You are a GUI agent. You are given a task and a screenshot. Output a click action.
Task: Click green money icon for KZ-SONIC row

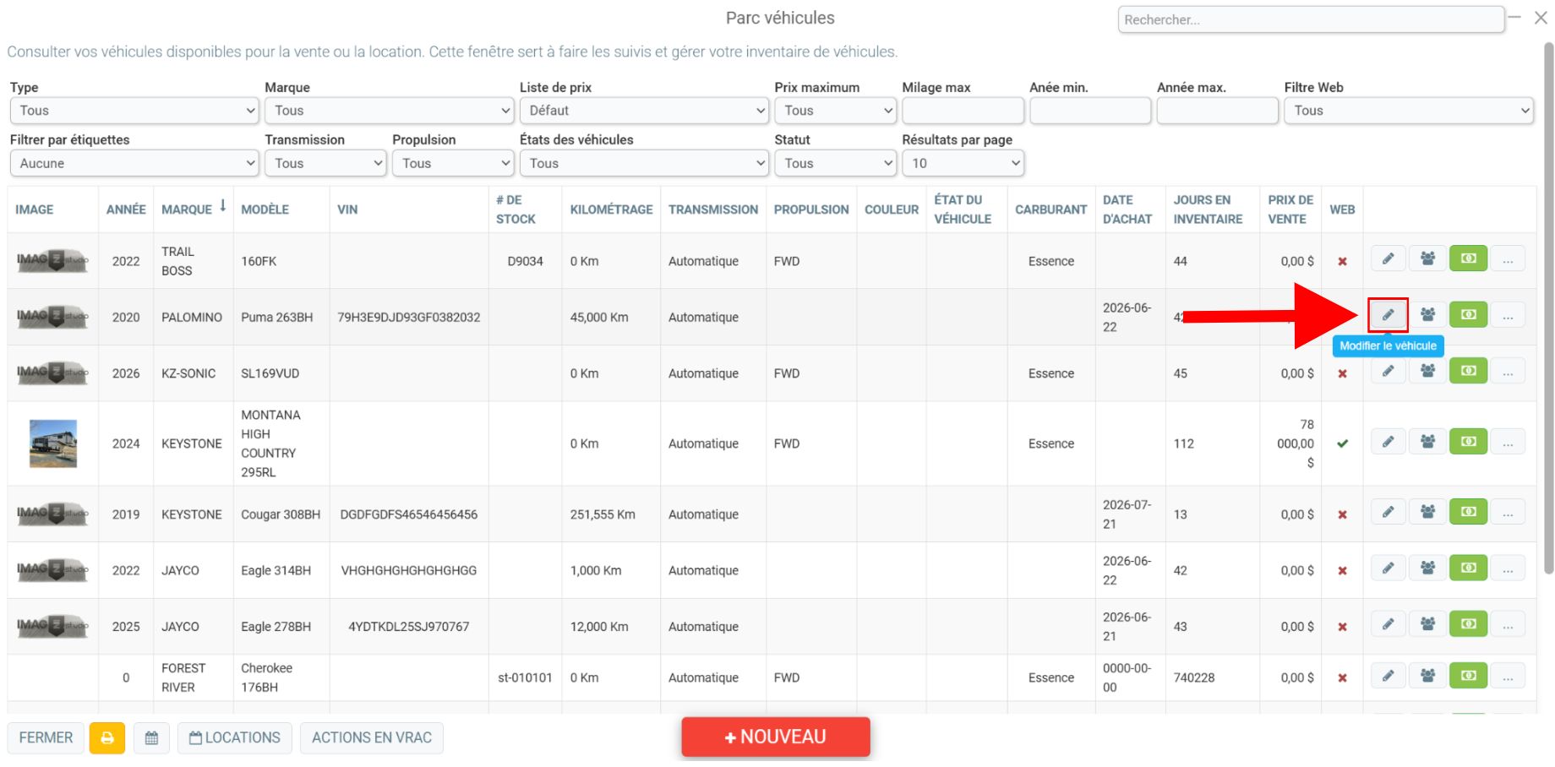coord(1468,372)
